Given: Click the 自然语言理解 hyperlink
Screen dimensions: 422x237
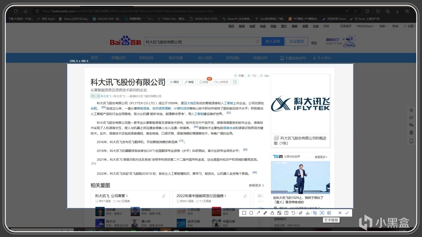Looking at the screenshot, I should click(162, 108).
